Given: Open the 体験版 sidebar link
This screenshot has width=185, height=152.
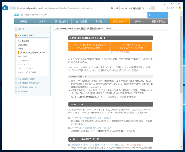Looking at the screenshot, I should click(x=21, y=49).
